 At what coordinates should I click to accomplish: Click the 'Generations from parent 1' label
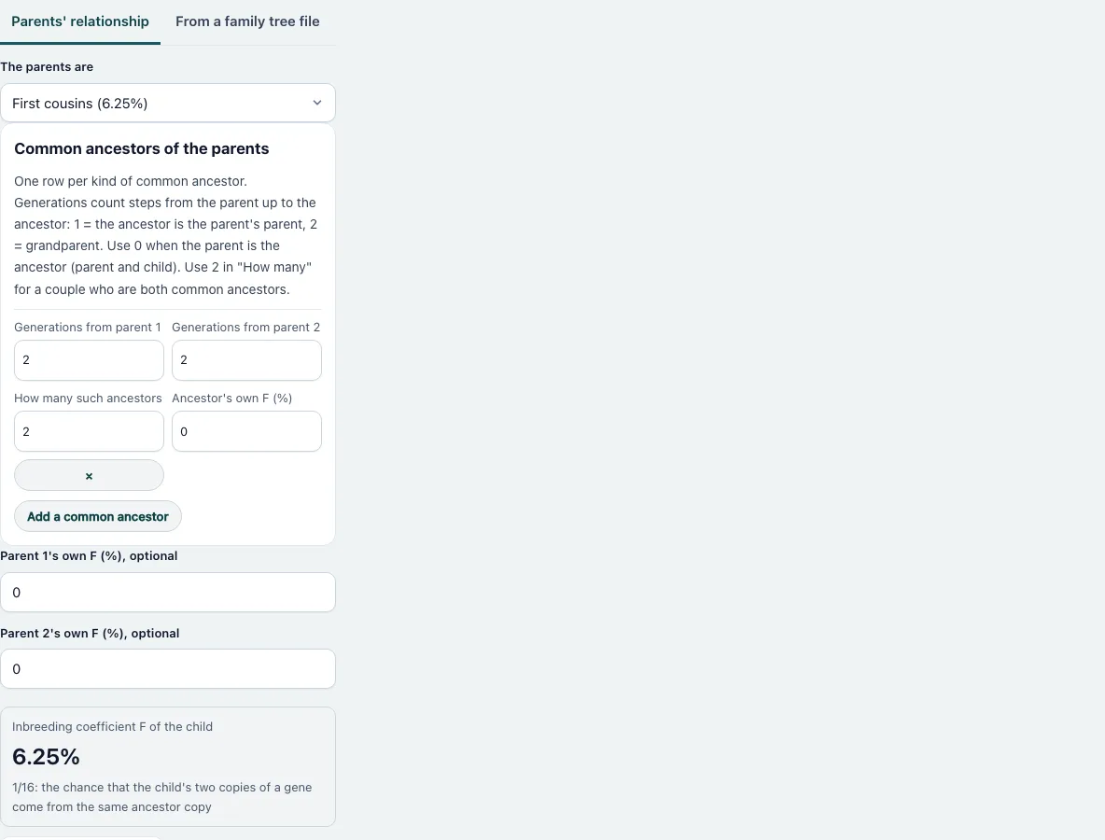[x=88, y=327]
